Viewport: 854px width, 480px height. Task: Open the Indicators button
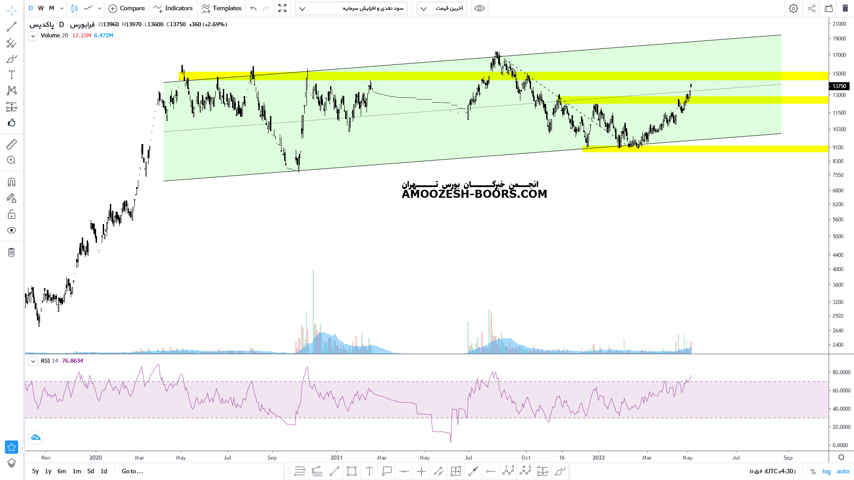coord(173,8)
